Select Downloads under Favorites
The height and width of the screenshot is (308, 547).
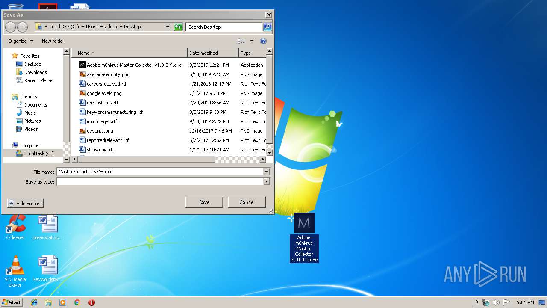point(35,72)
